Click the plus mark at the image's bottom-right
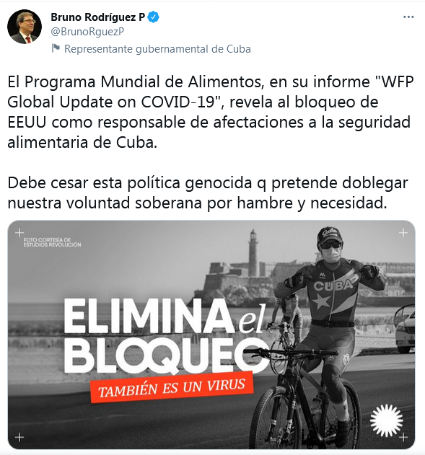The image size is (425, 455). pyautogui.click(x=403, y=437)
